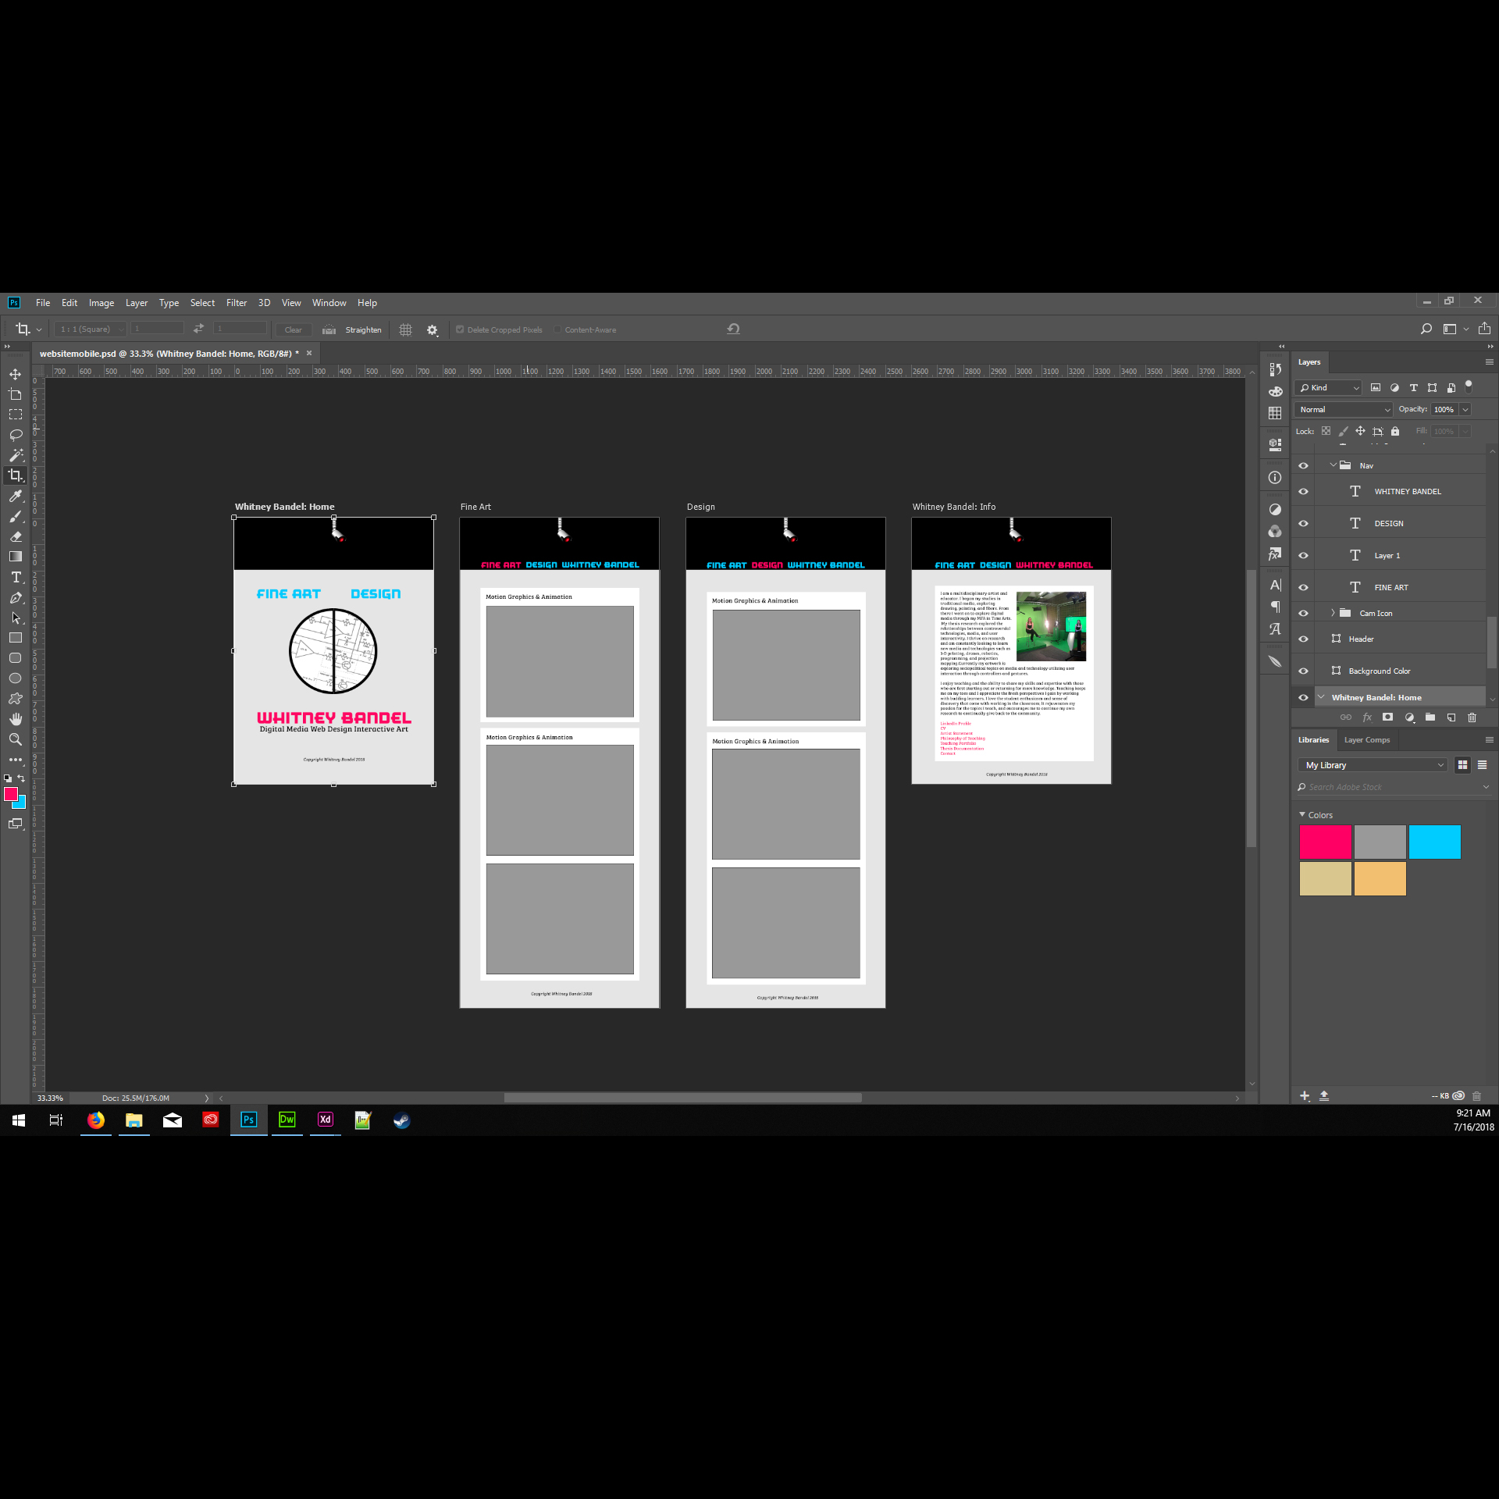Screen dimensions: 1499x1499
Task: Activate the Eyedropper tool
Action: (15, 497)
